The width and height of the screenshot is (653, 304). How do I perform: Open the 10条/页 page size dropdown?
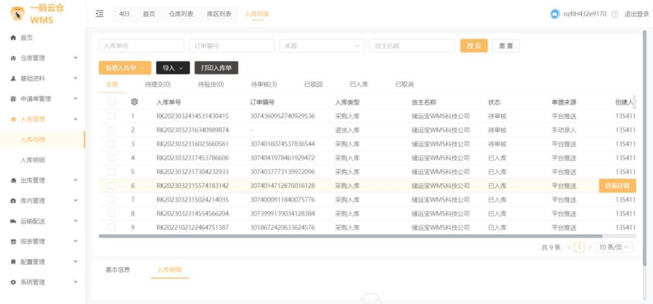pyautogui.click(x=614, y=248)
